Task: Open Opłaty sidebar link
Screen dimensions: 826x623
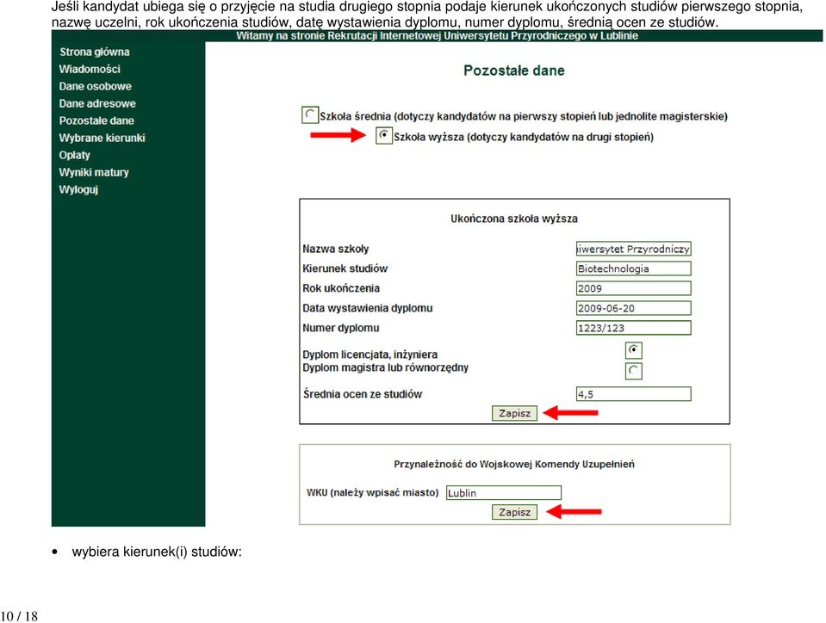Action: tap(74, 155)
